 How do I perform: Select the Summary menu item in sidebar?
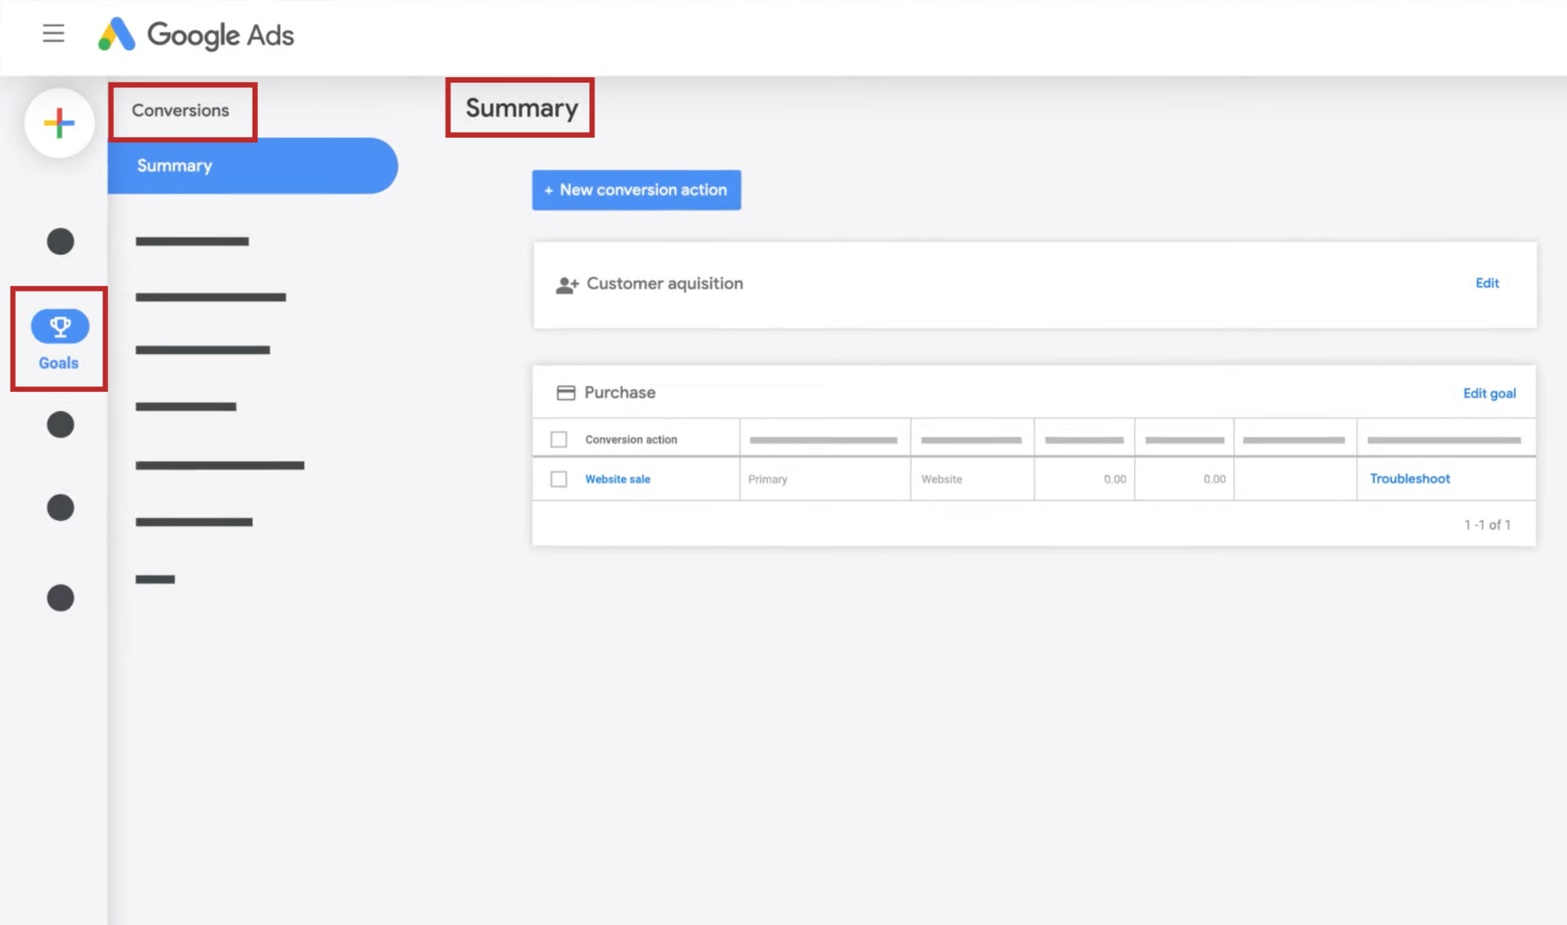252,166
